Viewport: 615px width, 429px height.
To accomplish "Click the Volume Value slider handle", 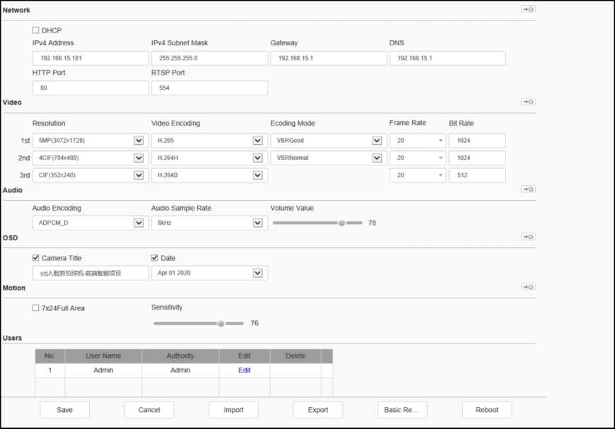I will 341,223.
